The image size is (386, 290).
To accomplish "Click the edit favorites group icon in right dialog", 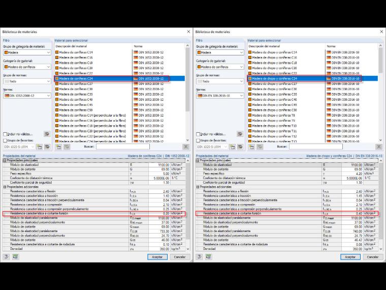I will pyautogui.click(x=240, y=147).
